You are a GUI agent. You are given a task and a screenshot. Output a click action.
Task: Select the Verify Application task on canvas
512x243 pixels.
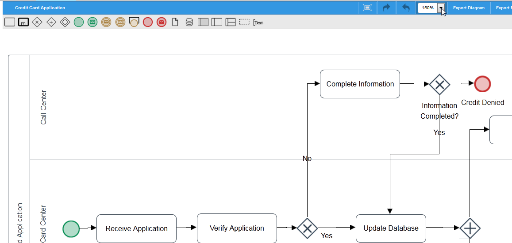pyautogui.click(x=237, y=228)
